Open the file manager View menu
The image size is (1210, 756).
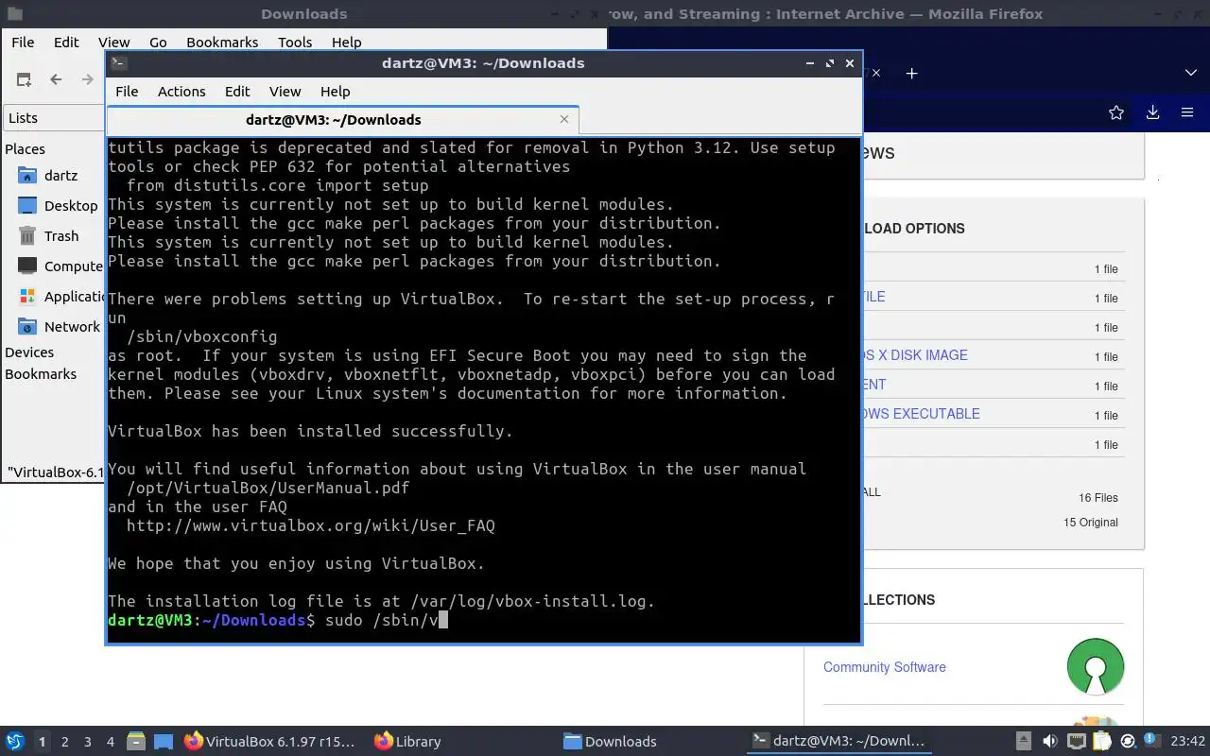point(113,43)
